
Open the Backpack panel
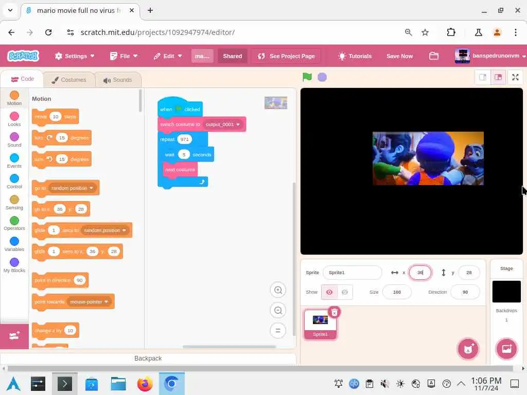(x=148, y=358)
